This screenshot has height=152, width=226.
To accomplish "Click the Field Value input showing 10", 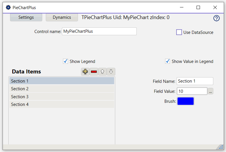I will coord(192,91).
